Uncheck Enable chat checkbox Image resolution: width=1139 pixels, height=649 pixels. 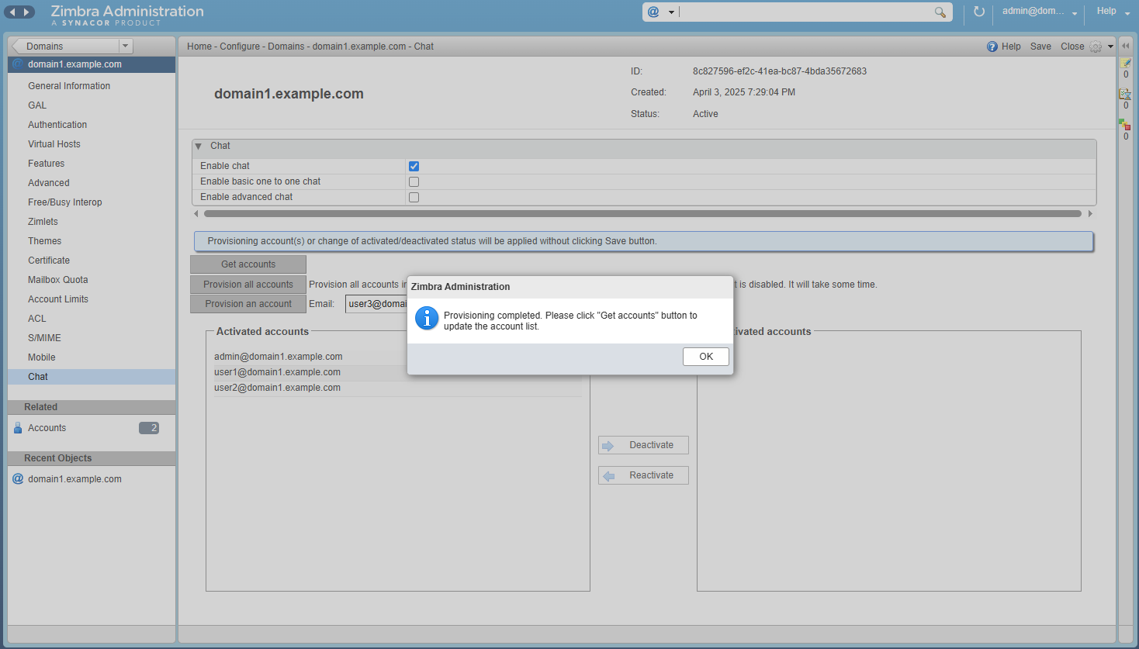pyautogui.click(x=414, y=166)
